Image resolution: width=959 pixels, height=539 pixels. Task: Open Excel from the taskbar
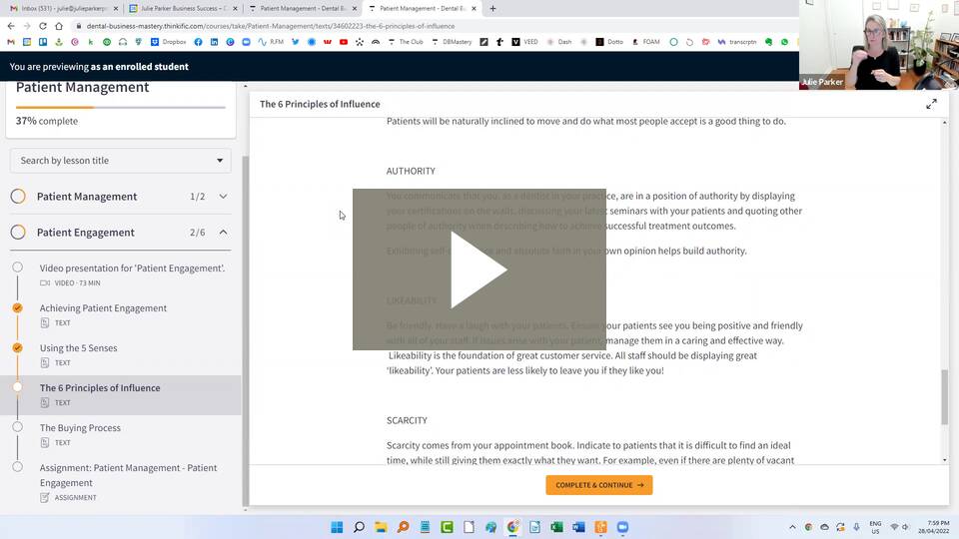tap(556, 527)
